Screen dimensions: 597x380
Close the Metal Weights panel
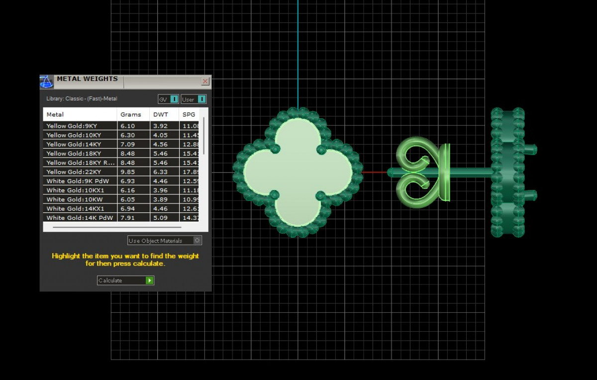pyautogui.click(x=205, y=82)
